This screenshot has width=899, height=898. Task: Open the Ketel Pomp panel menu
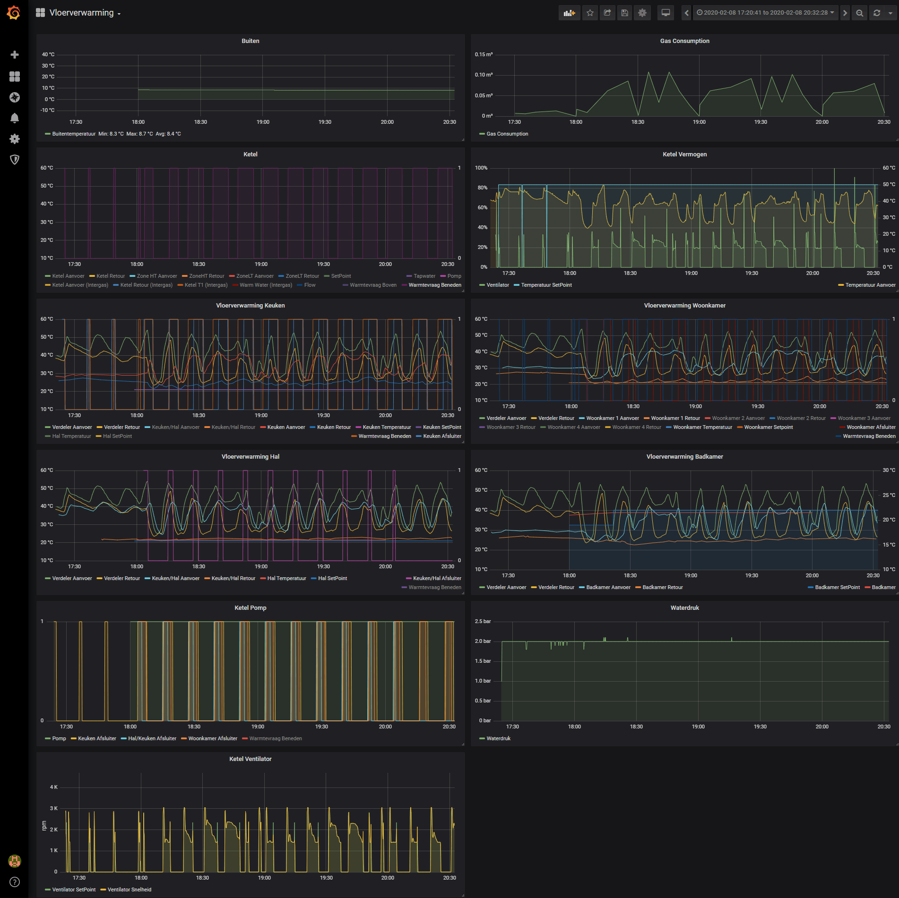(251, 608)
